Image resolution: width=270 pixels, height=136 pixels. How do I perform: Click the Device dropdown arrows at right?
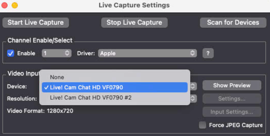[x=193, y=86]
